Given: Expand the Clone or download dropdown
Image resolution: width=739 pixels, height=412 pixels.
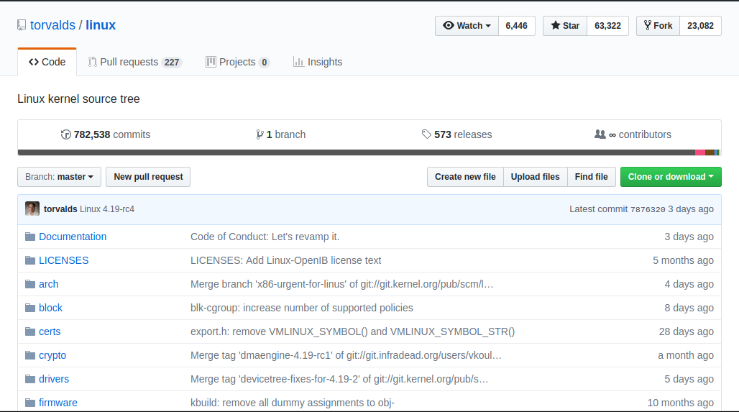Looking at the screenshot, I should click(x=671, y=177).
